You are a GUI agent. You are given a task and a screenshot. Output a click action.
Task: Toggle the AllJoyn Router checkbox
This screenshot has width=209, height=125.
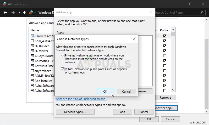point(32,56)
